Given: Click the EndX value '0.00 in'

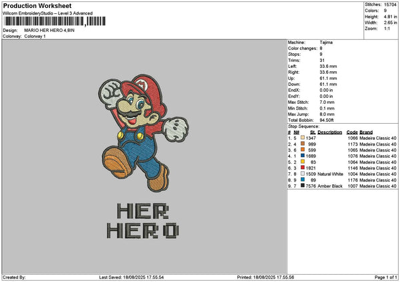Looking at the screenshot, I should tap(326, 90).
